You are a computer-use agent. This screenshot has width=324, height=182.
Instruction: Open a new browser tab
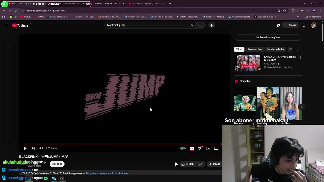(170, 4)
